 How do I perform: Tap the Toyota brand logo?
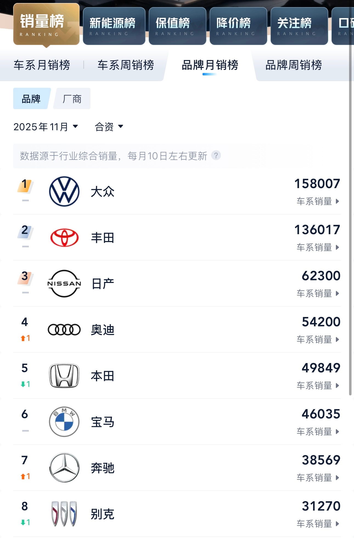(x=64, y=237)
